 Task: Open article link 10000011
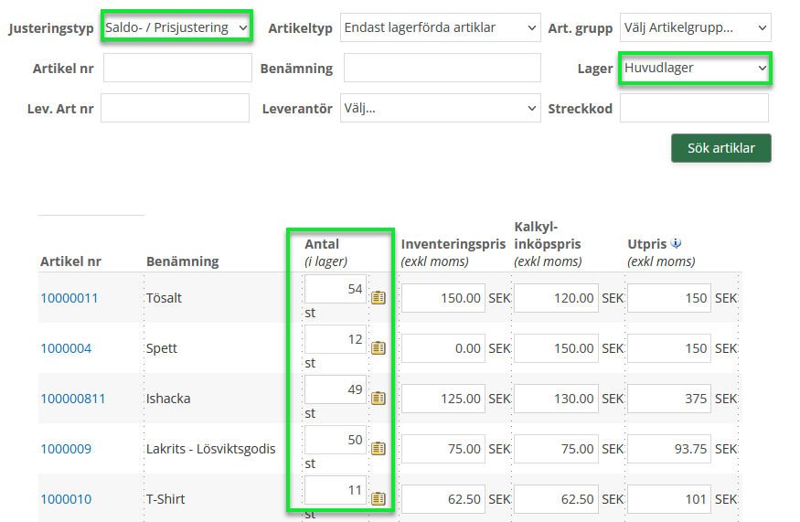click(x=69, y=298)
